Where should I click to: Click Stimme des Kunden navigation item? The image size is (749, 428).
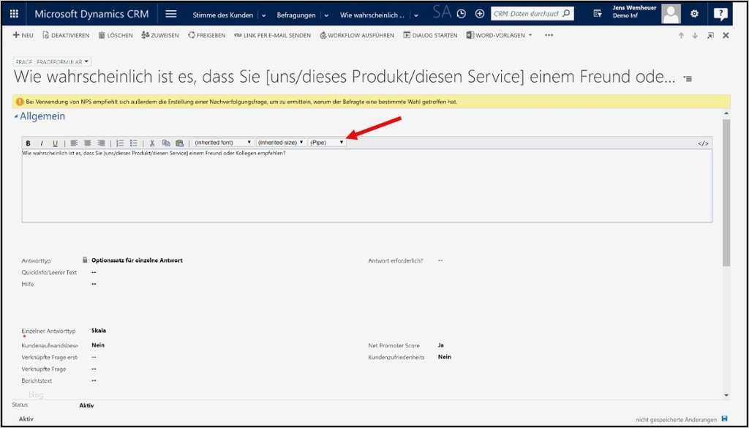[223, 15]
